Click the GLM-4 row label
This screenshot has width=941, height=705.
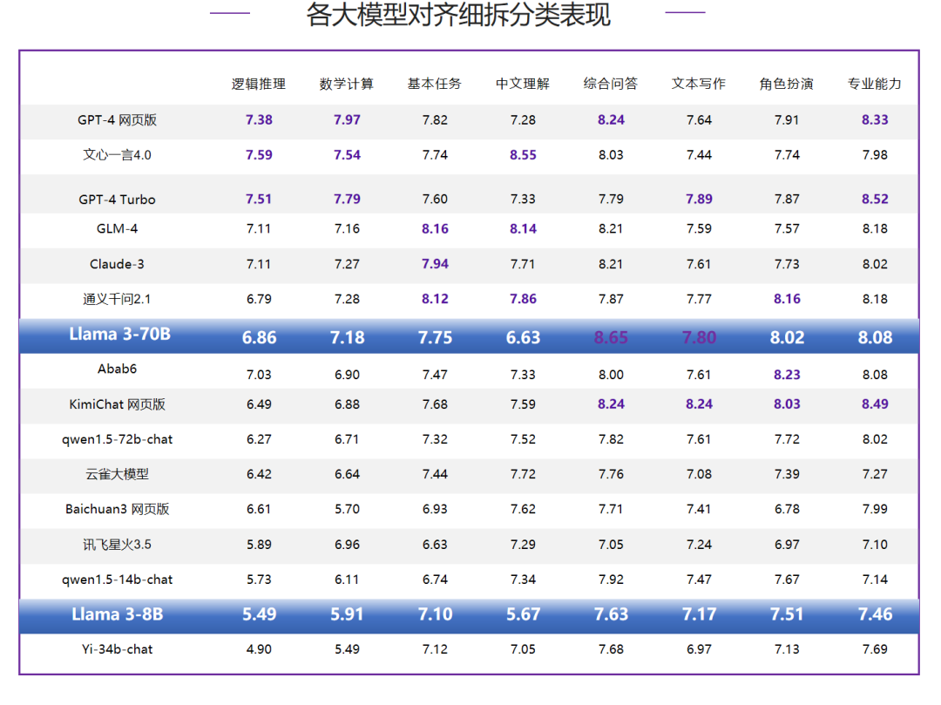click(117, 228)
